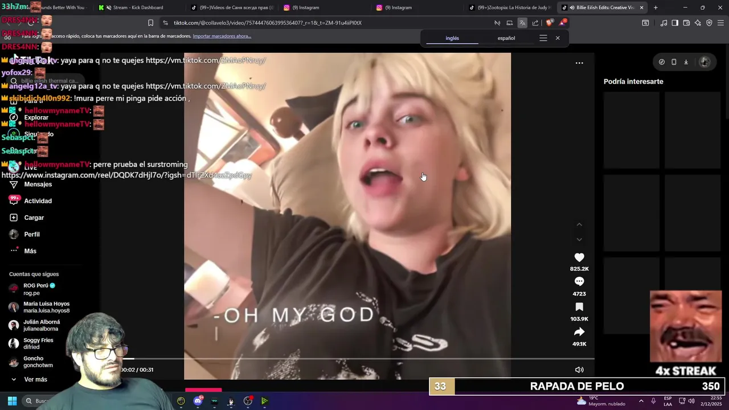The width and height of the screenshot is (729, 410).
Task: Save the video with the bookmark icon
Action: tap(579, 307)
